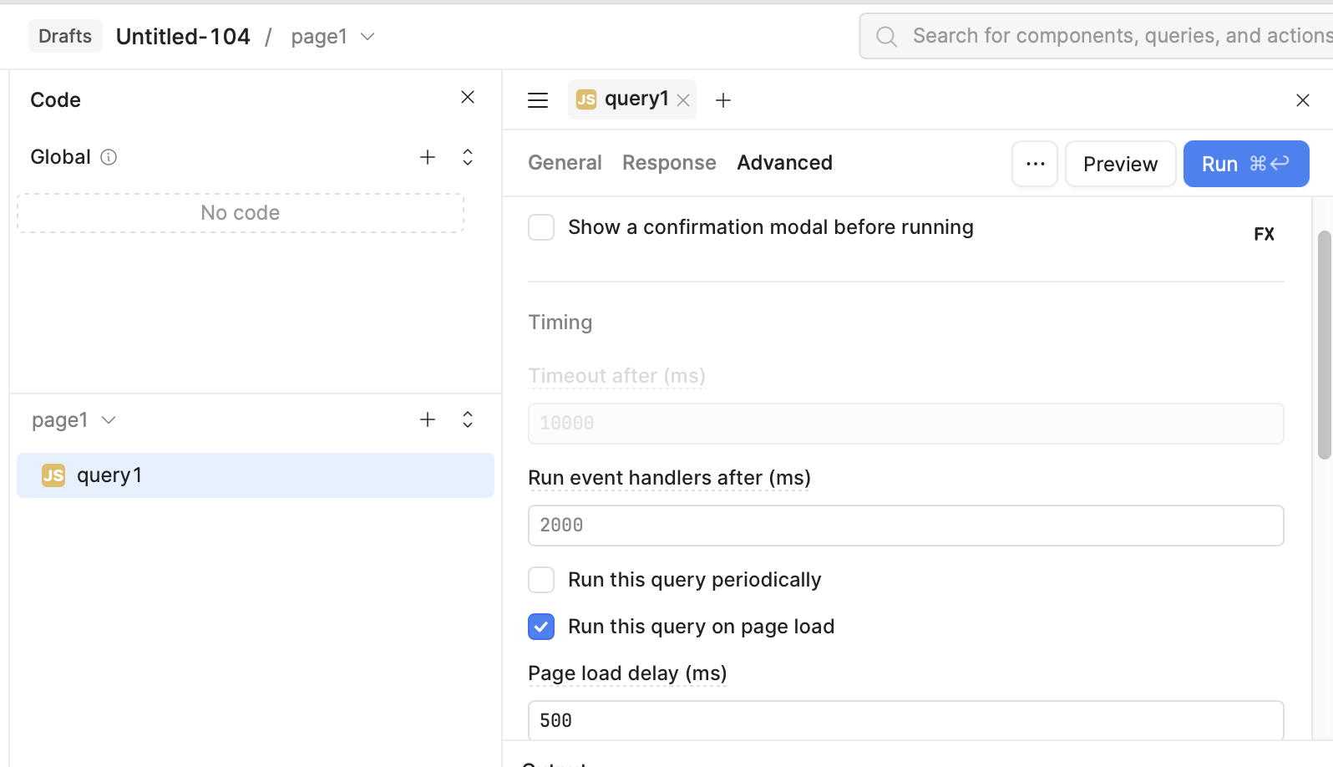Click the Global info icon

click(109, 157)
